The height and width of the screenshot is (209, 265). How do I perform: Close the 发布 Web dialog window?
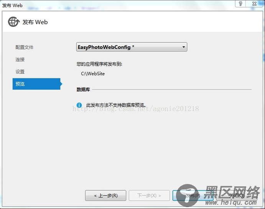click(254, 4)
